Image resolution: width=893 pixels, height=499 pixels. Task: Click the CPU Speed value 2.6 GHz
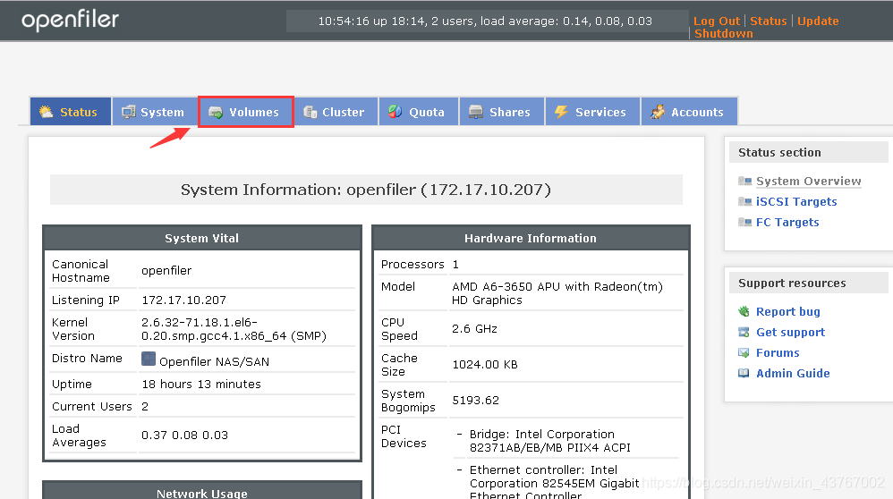click(474, 328)
